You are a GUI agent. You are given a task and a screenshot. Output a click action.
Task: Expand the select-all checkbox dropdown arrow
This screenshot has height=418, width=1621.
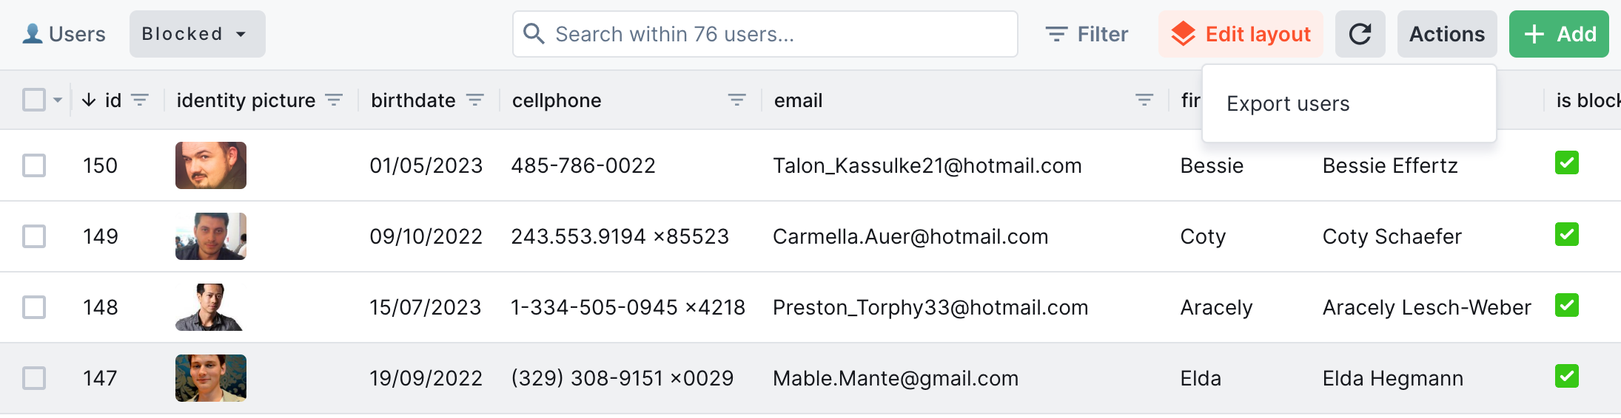(x=58, y=100)
